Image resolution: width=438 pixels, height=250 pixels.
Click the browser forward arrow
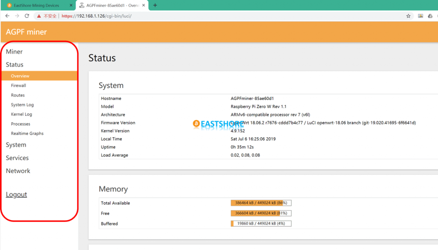tap(17, 15)
